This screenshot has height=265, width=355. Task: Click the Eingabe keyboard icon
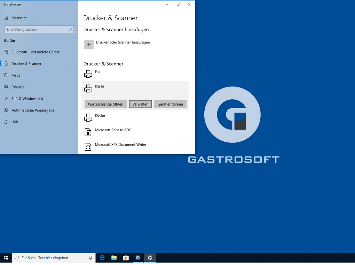6,87
